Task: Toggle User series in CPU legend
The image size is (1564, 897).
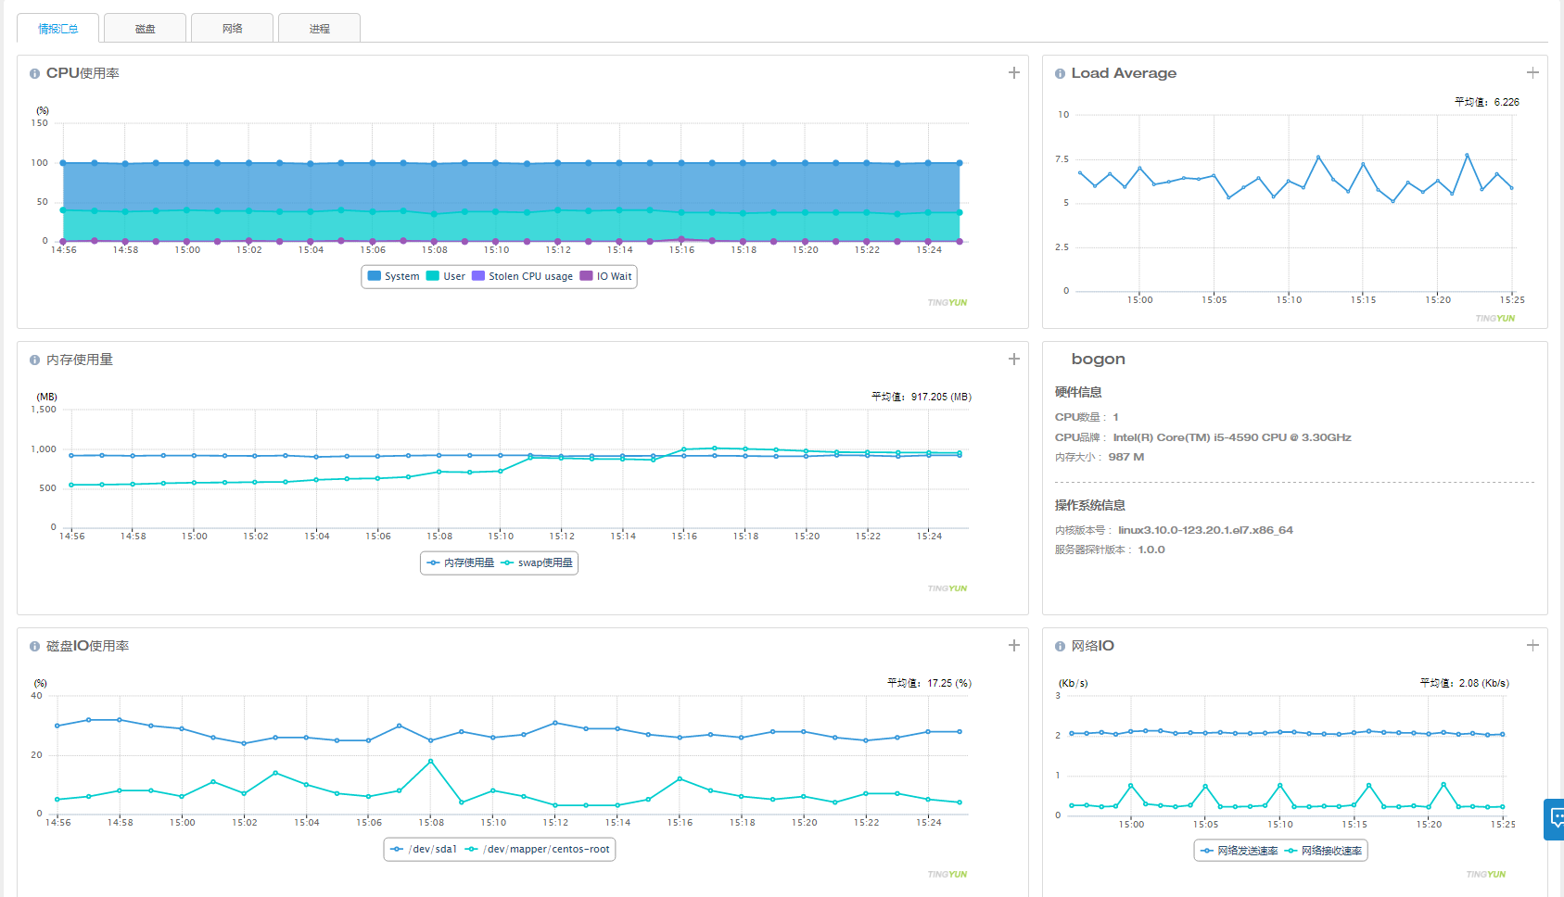Action: (446, 276)
